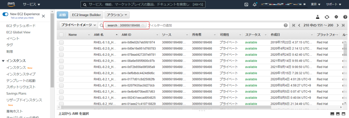
Task: Refresh the AMI list
Action: pos(327,17)
